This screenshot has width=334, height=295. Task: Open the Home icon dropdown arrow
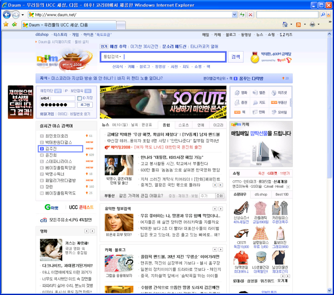pyautogui.click(x=291, y=24)
